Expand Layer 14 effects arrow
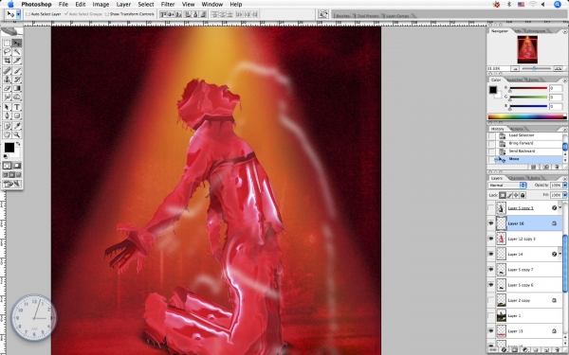Screen dimensions: 569x355 coord(560,254)
